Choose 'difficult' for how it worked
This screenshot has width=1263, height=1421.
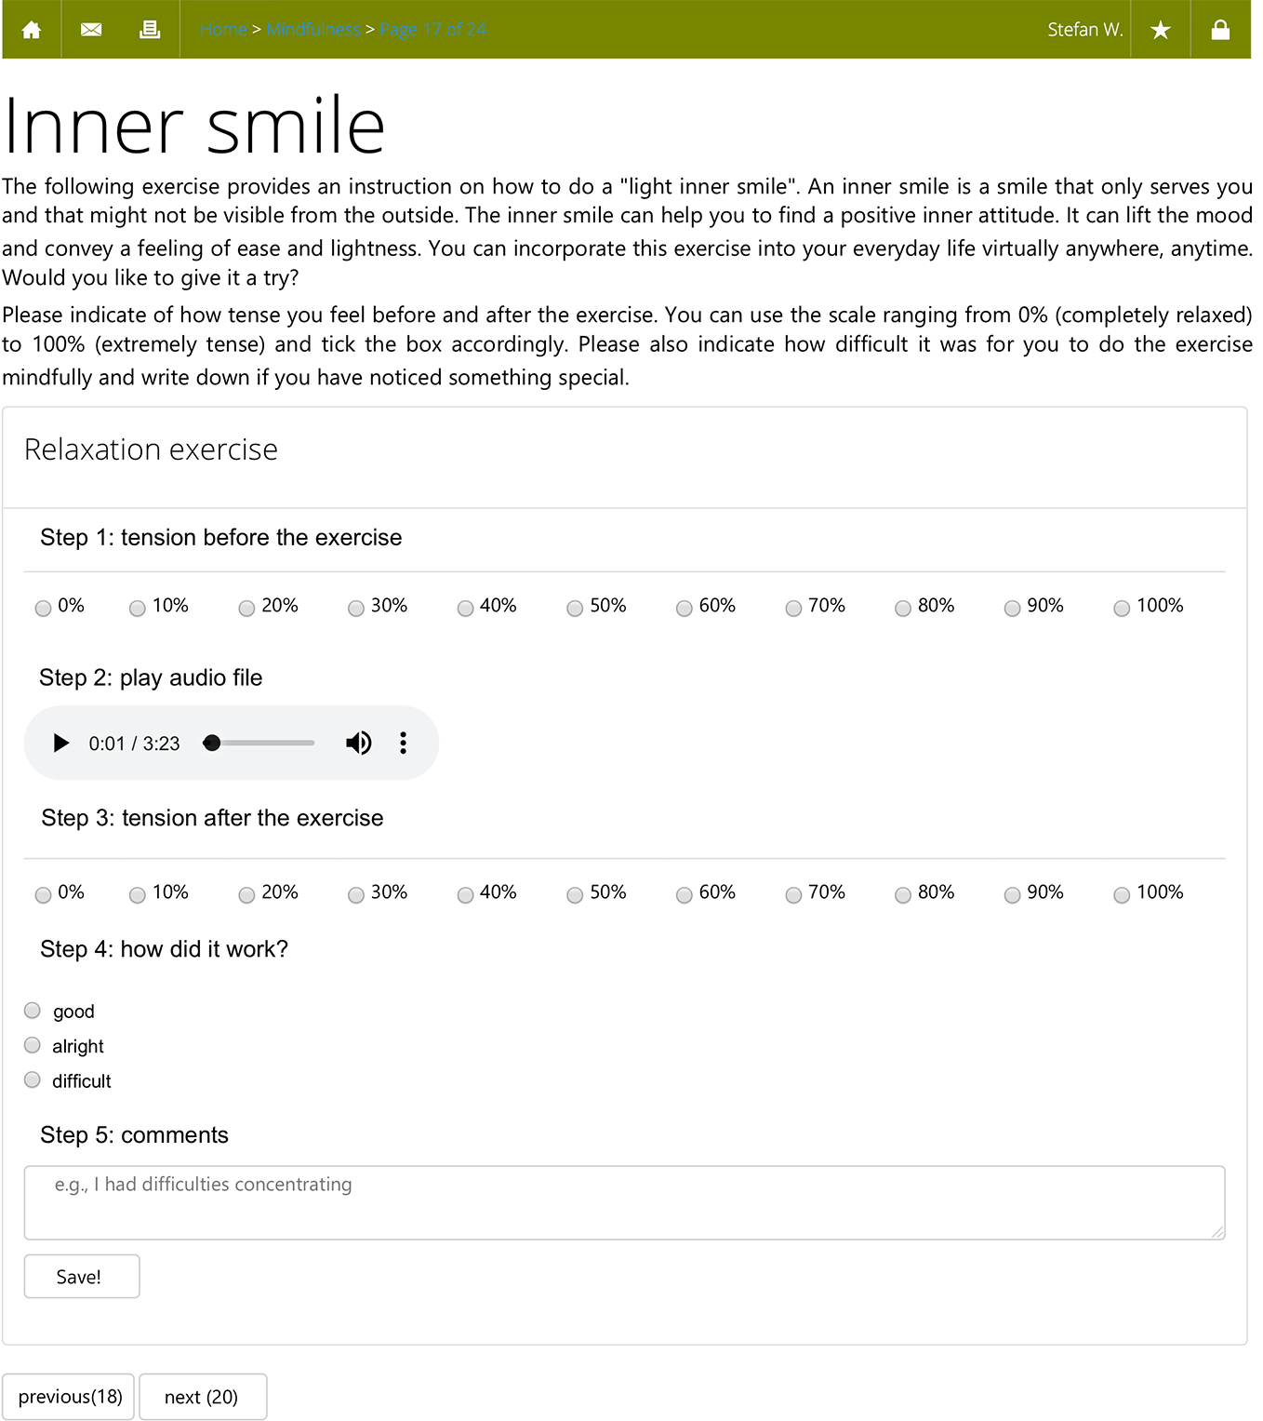click(33, 1079)
